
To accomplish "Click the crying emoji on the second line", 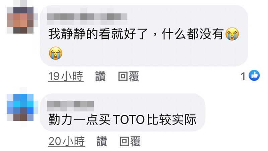I will [56, 53].
